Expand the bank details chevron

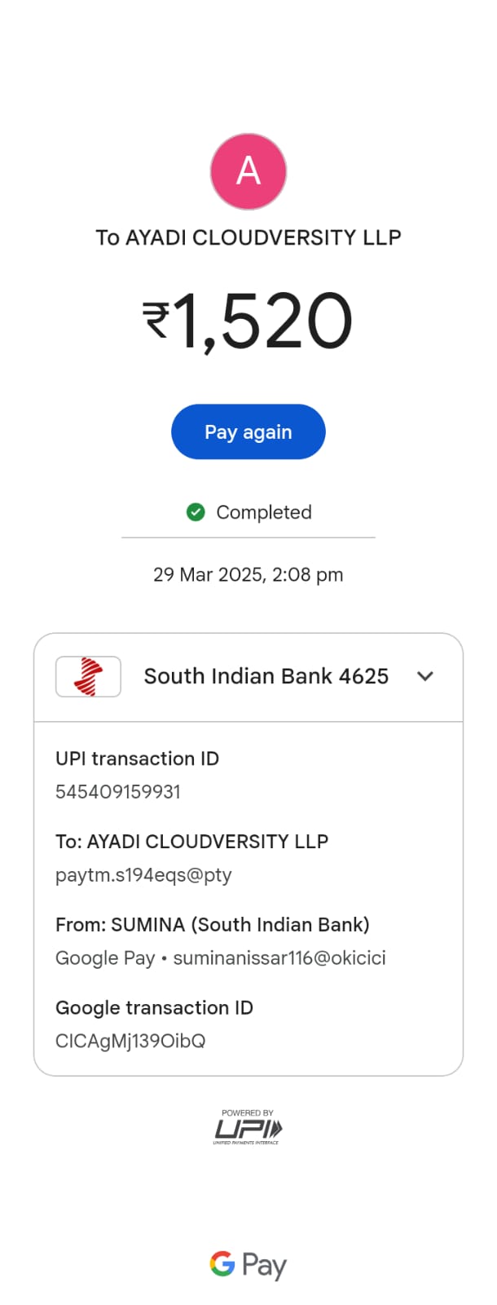click(x=425, y=676)
